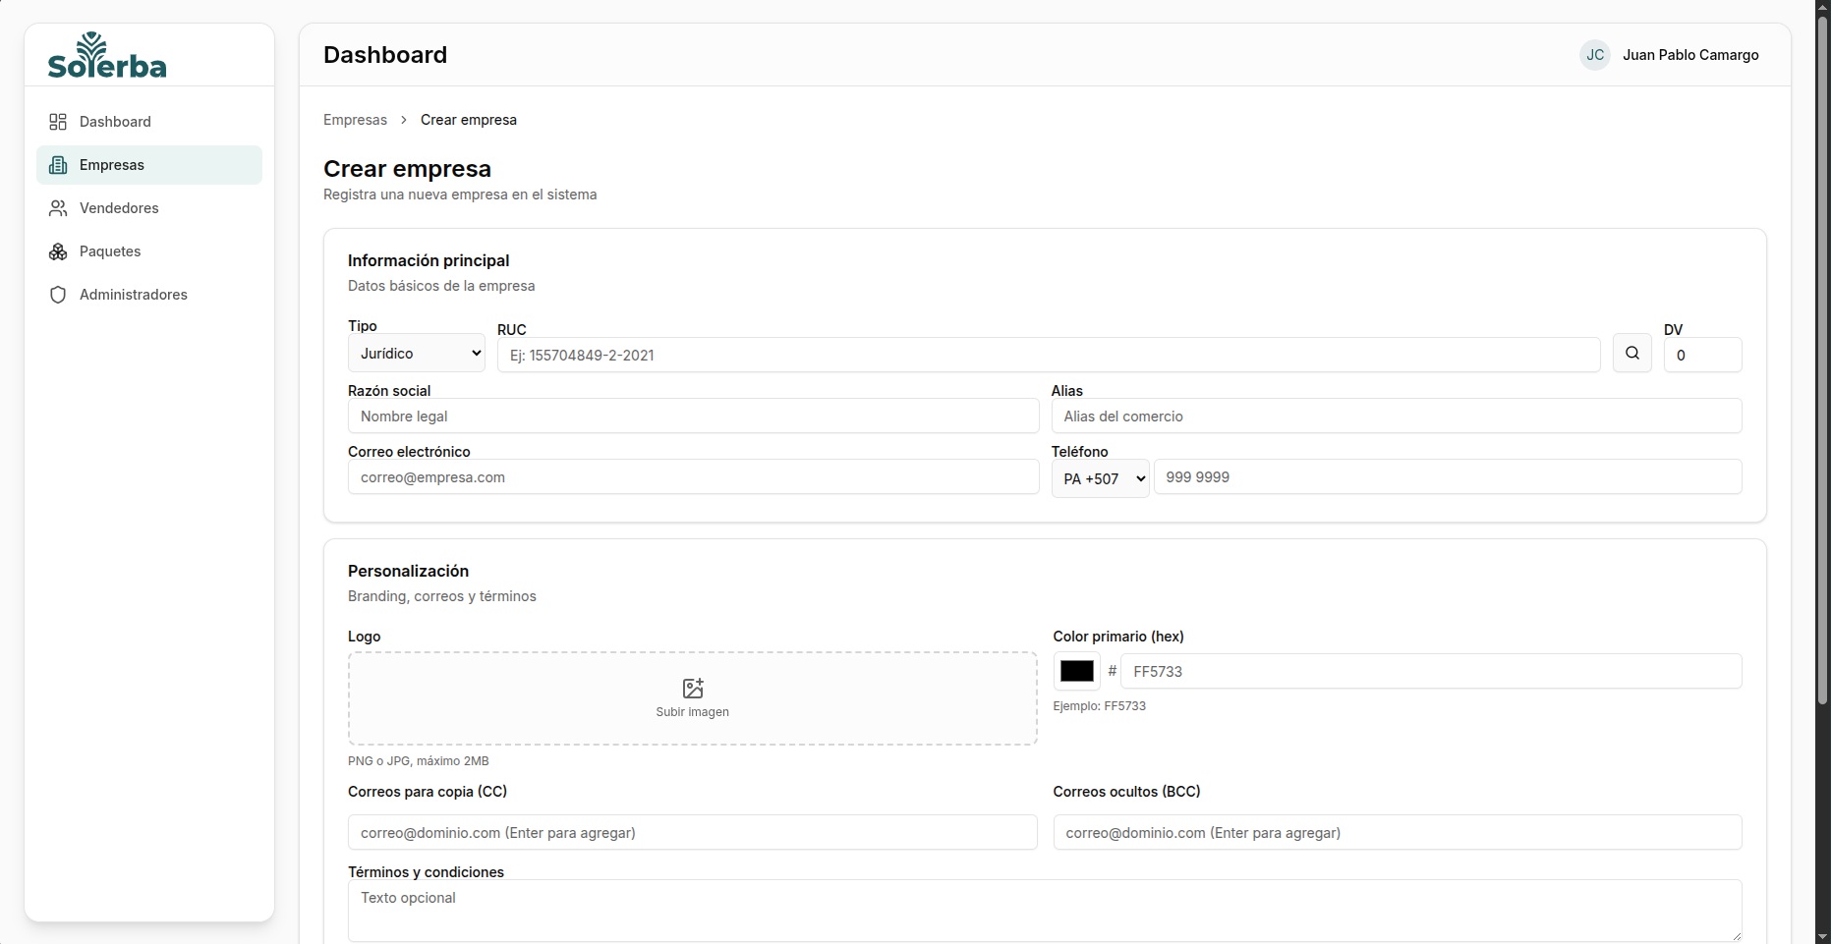Click the Empresas breadcrumb link
The width and height of the screenshot is (1831, 944).
click(x=355, y=120)
